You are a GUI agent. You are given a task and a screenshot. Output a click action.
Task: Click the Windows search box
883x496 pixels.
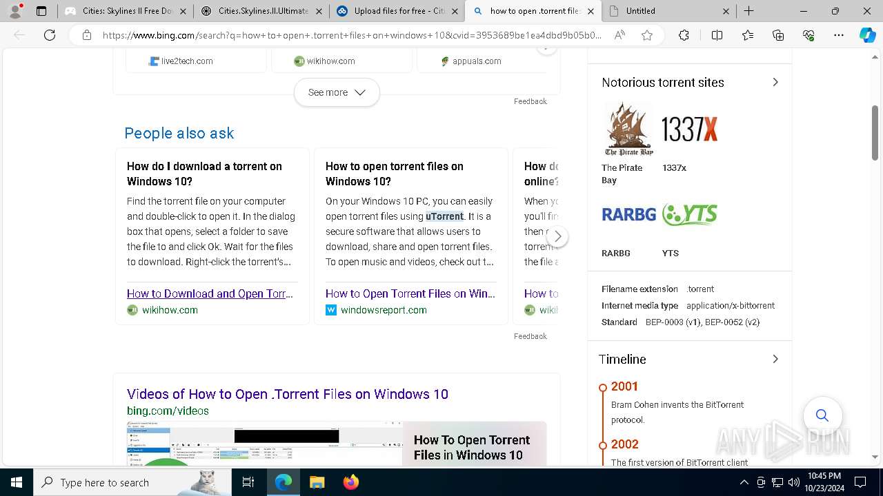(132, 482)
